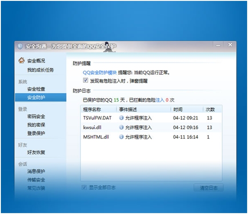Minimize the 安全沟通 window
248x214 pixels.
point(218,45)
